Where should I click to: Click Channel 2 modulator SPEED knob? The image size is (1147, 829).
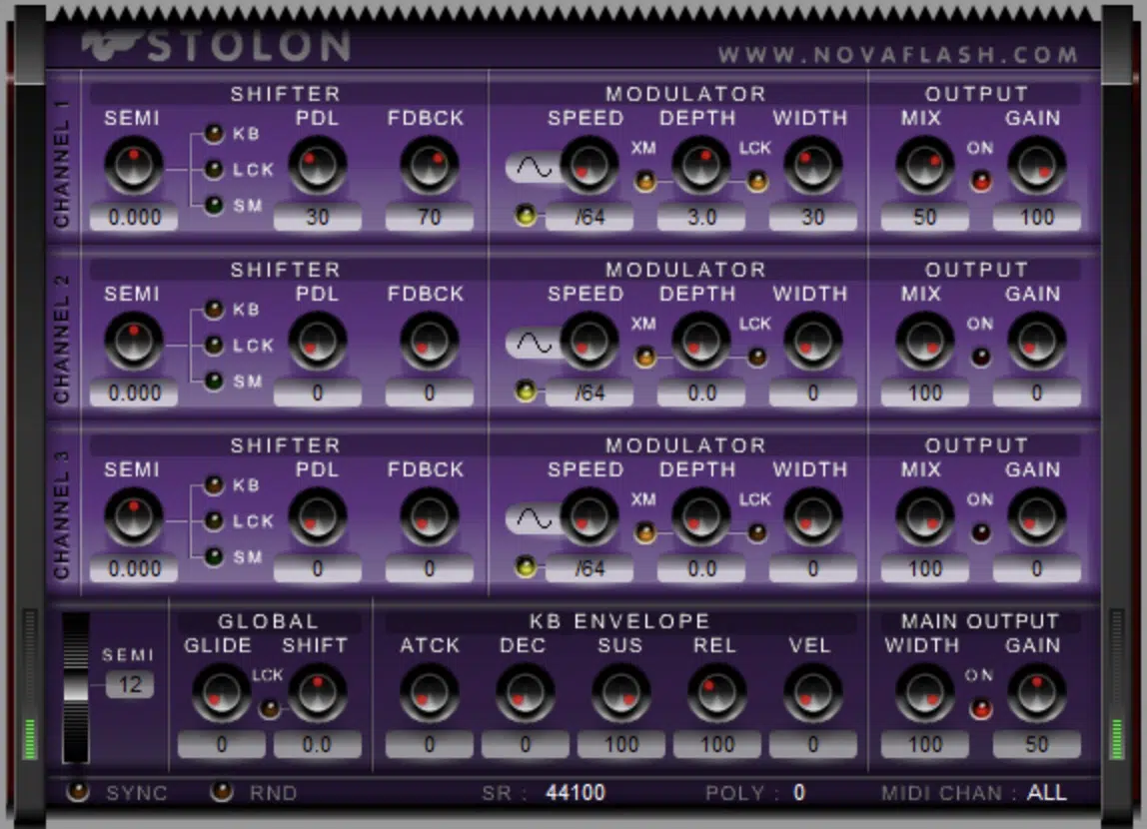pos(589,342)
